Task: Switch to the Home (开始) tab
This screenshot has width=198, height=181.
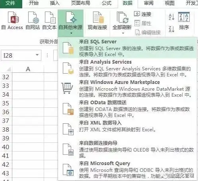Action: (33, 3)
